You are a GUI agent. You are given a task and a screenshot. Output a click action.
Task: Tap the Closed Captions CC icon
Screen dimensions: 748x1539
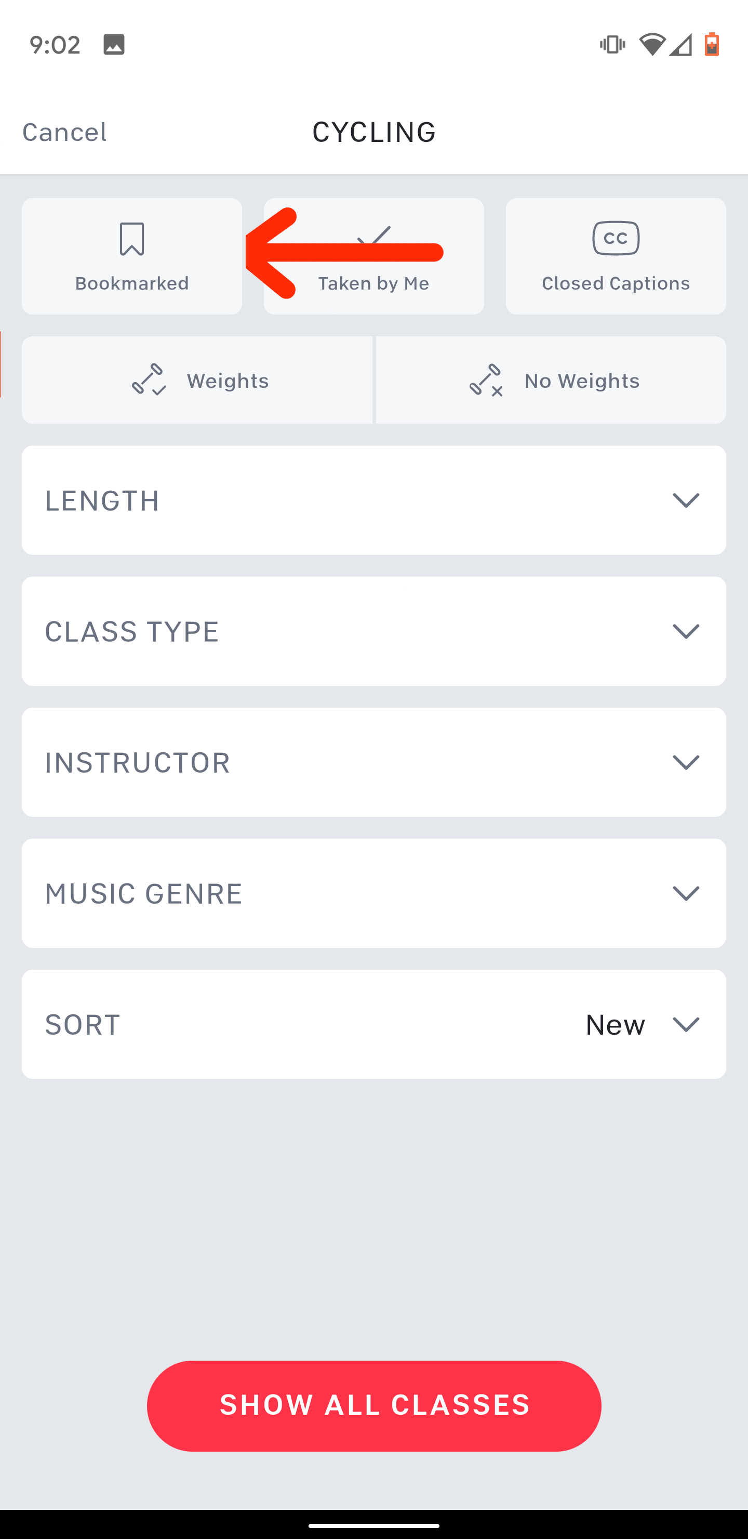(x=616, y=238)
